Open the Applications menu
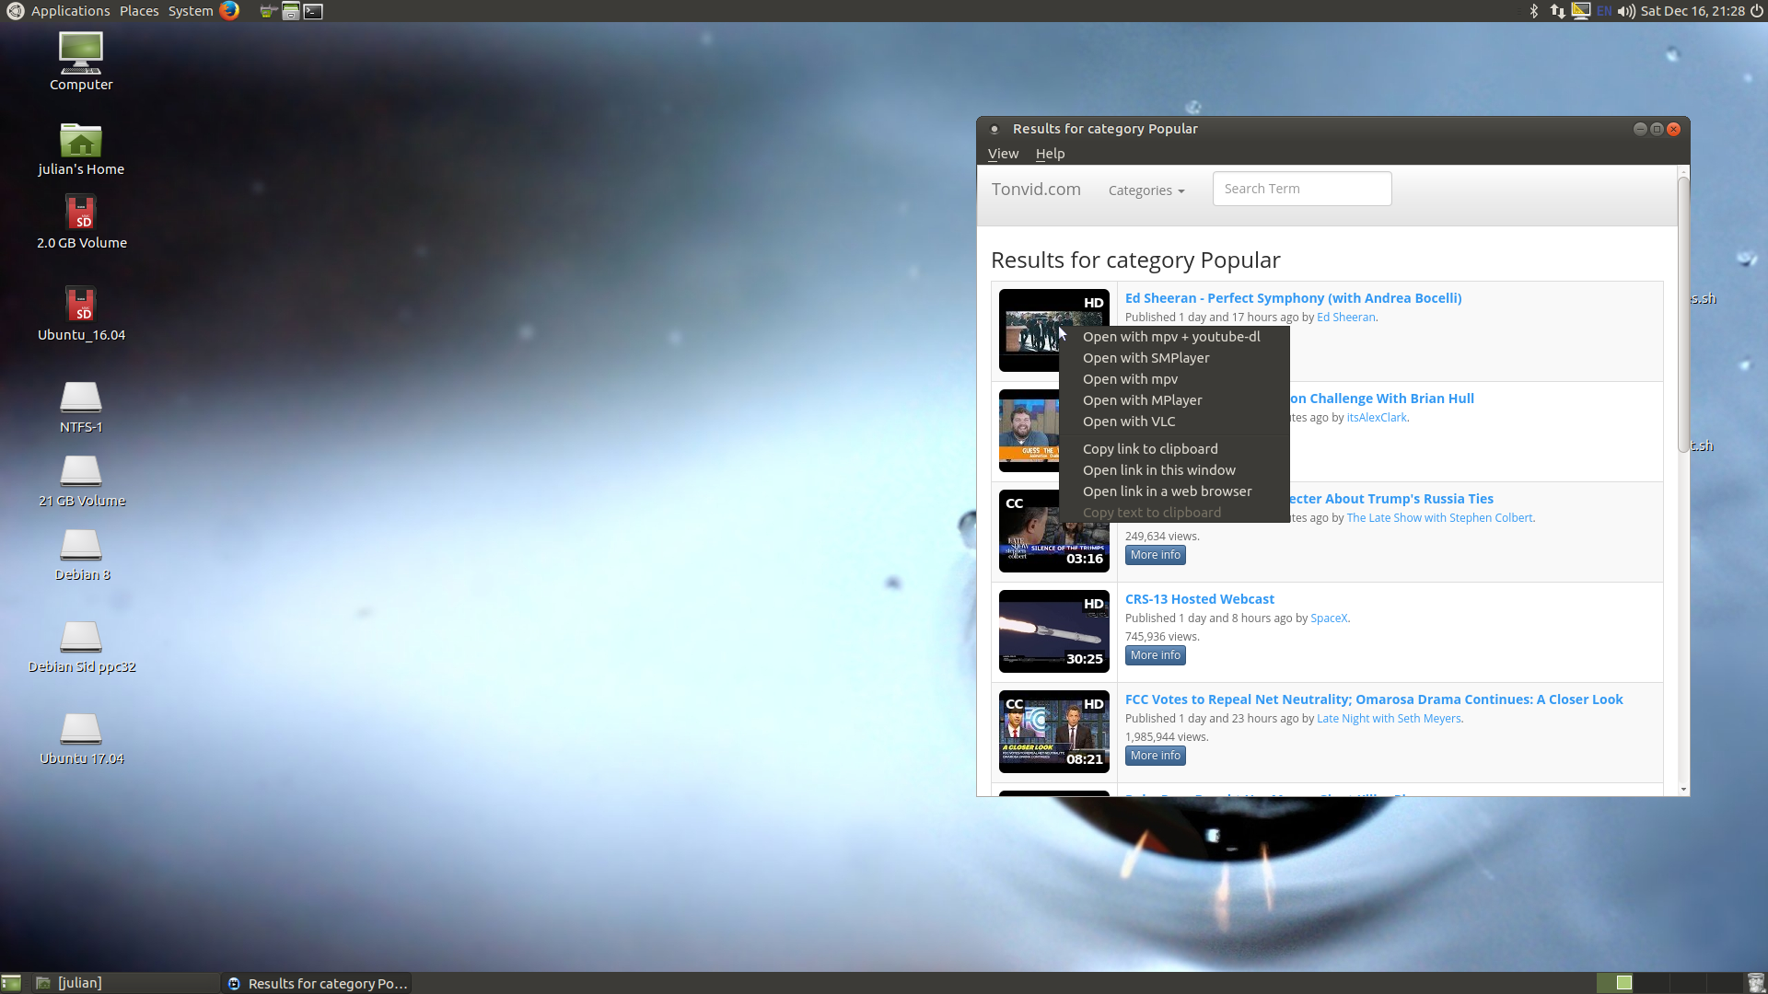Viewport: 1768px width, 994px height. 70,11
